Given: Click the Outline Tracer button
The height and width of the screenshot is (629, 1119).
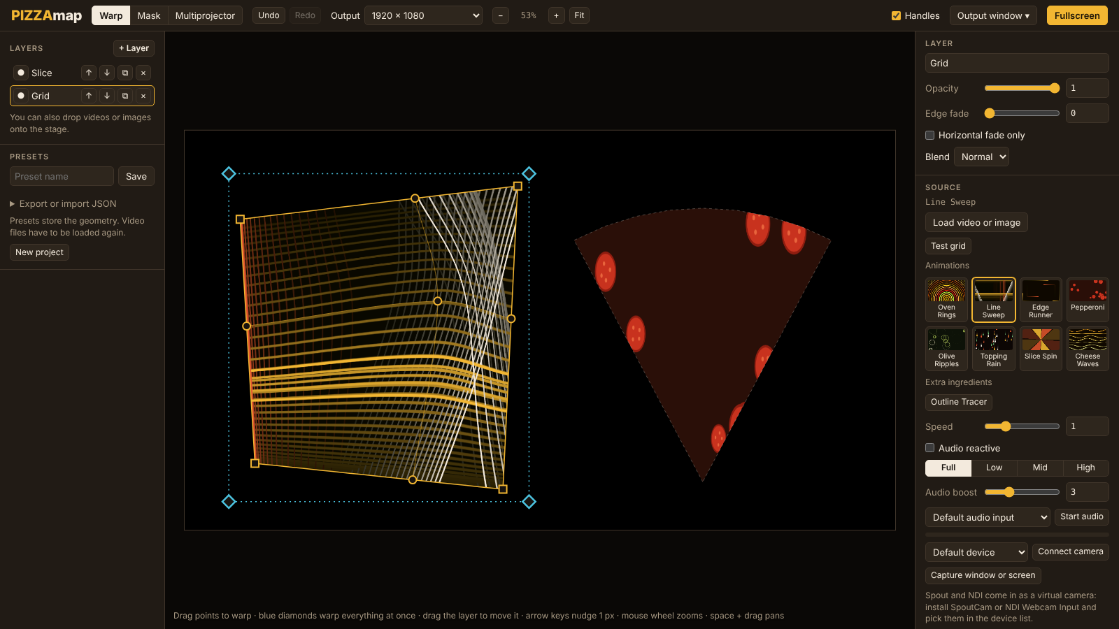Looking at the screenshot, I should click(x=959, y=402).
